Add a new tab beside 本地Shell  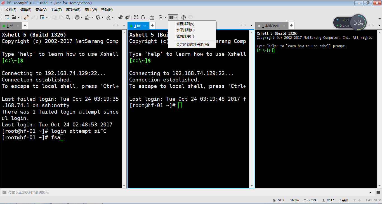[291, 26]
